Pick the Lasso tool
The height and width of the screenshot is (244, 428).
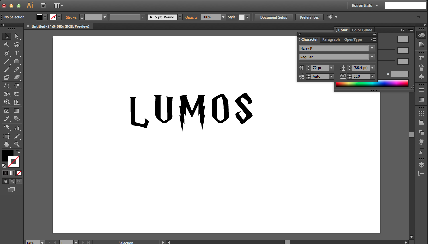pyautogui.click(x=17, y=45)
